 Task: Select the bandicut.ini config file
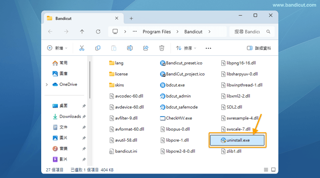(x=123, y=151)
